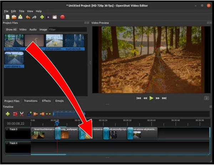Image resolution: width=214 pixels, height=165 pixels.
Task: Add a track using timeline plus icon
Action: [x=8, y=114]
